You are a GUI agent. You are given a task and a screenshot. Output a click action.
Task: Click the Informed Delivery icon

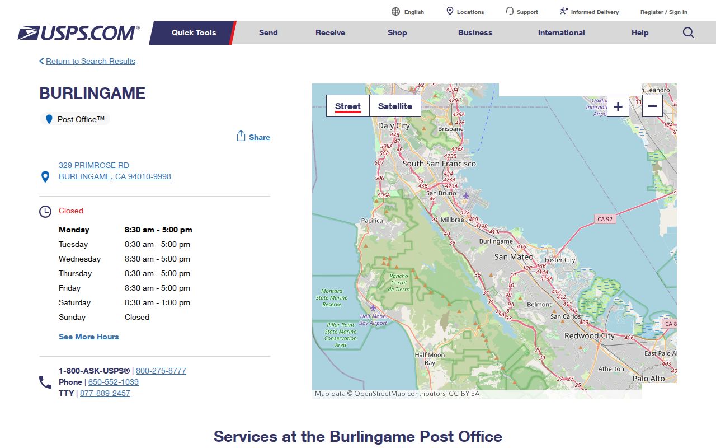click(x=564, y=11)
